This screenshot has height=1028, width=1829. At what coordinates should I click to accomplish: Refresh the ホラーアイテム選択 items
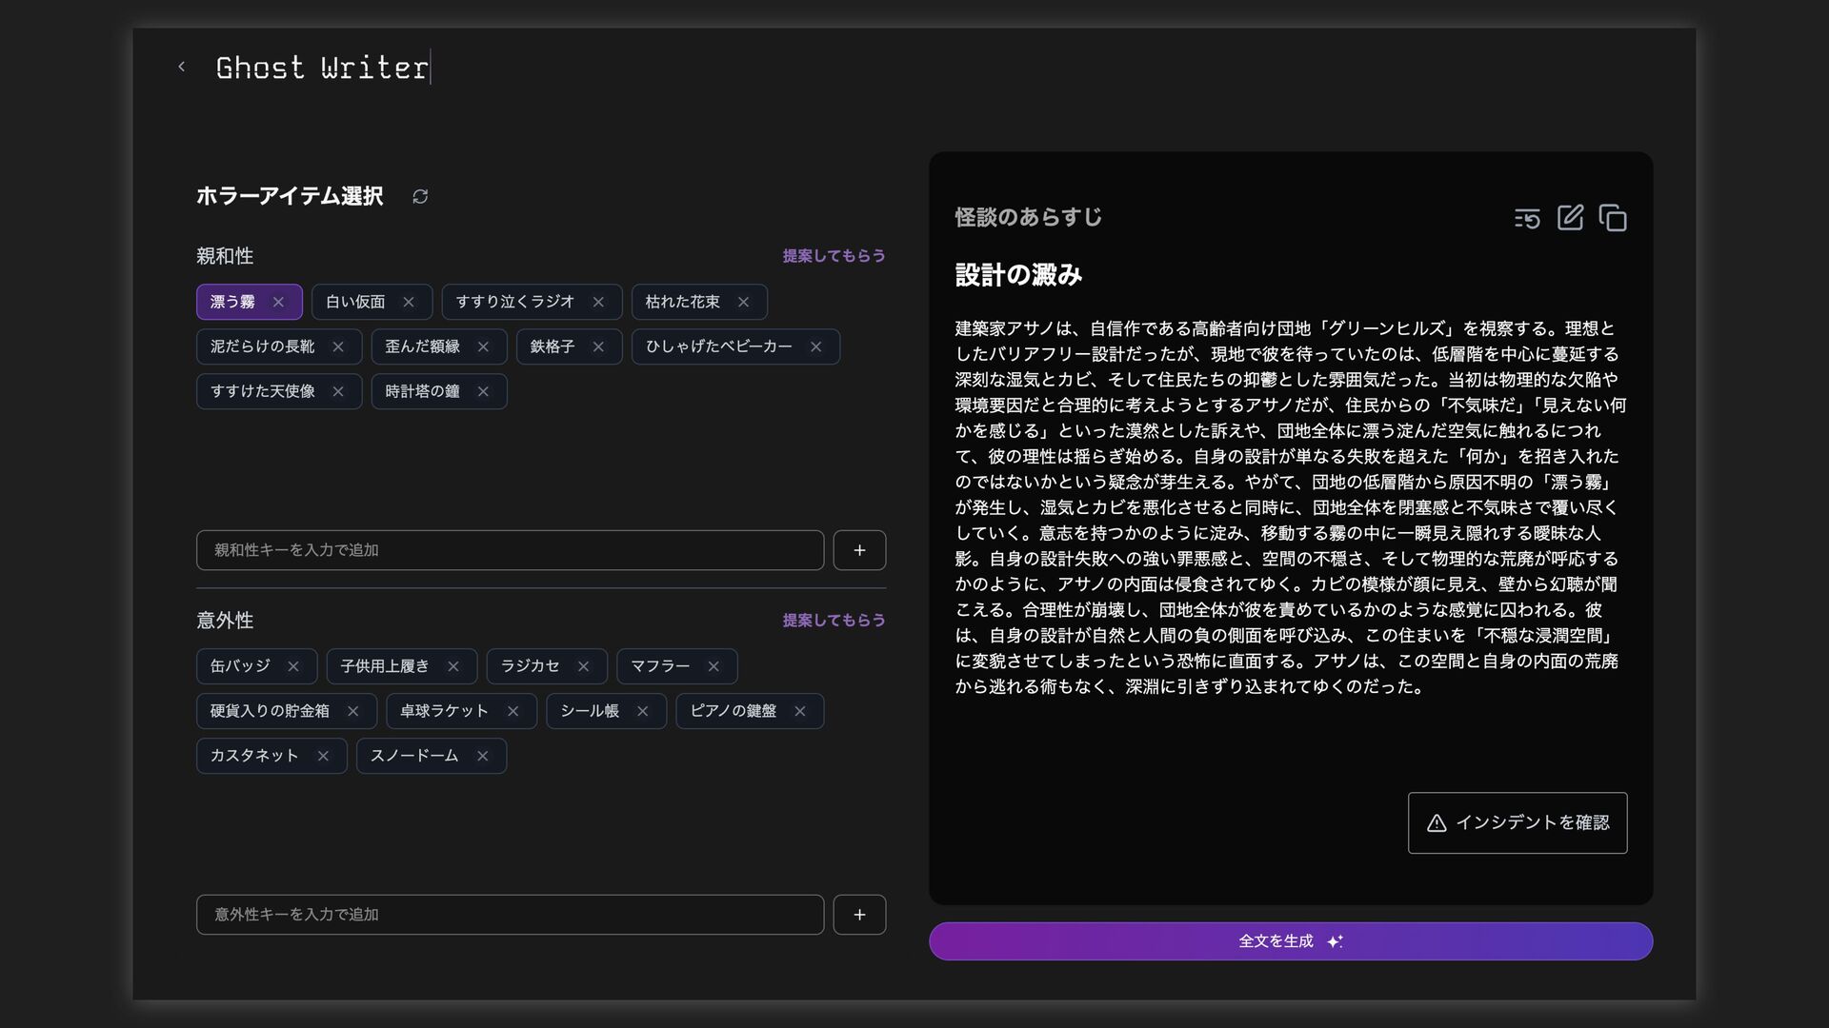click(420, 196)
